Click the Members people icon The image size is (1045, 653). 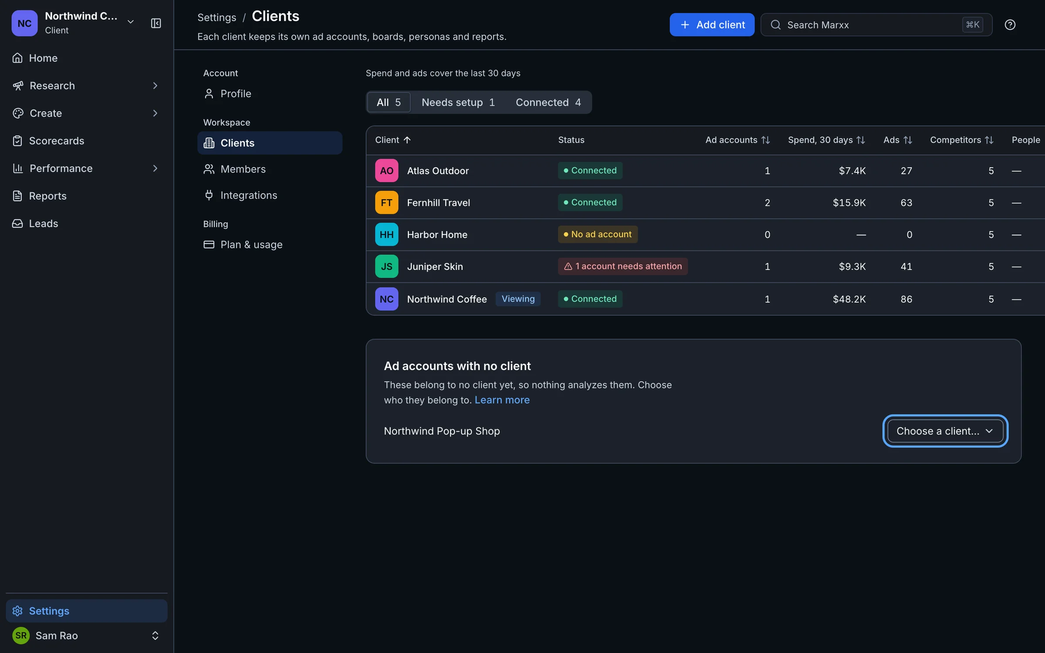pyautogui.click(x=209, y=169)
